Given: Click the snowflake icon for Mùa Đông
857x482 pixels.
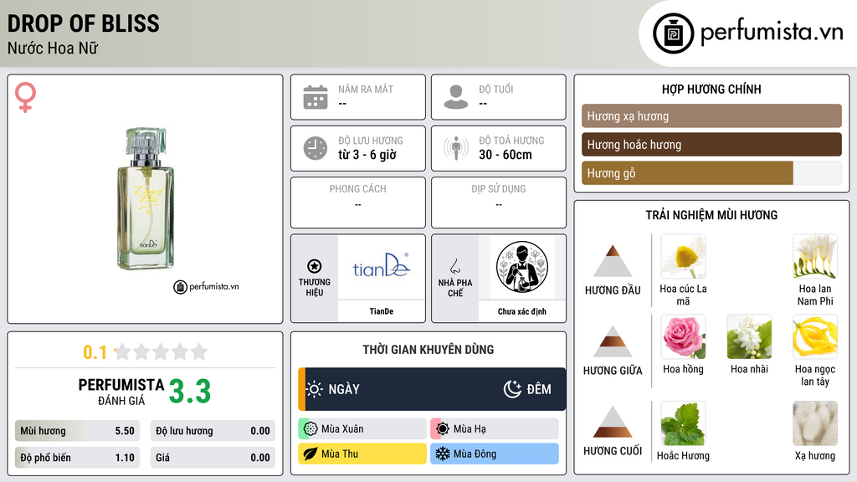Looking at the screenshot, I should pyautogui.click(x=443, y=454).
